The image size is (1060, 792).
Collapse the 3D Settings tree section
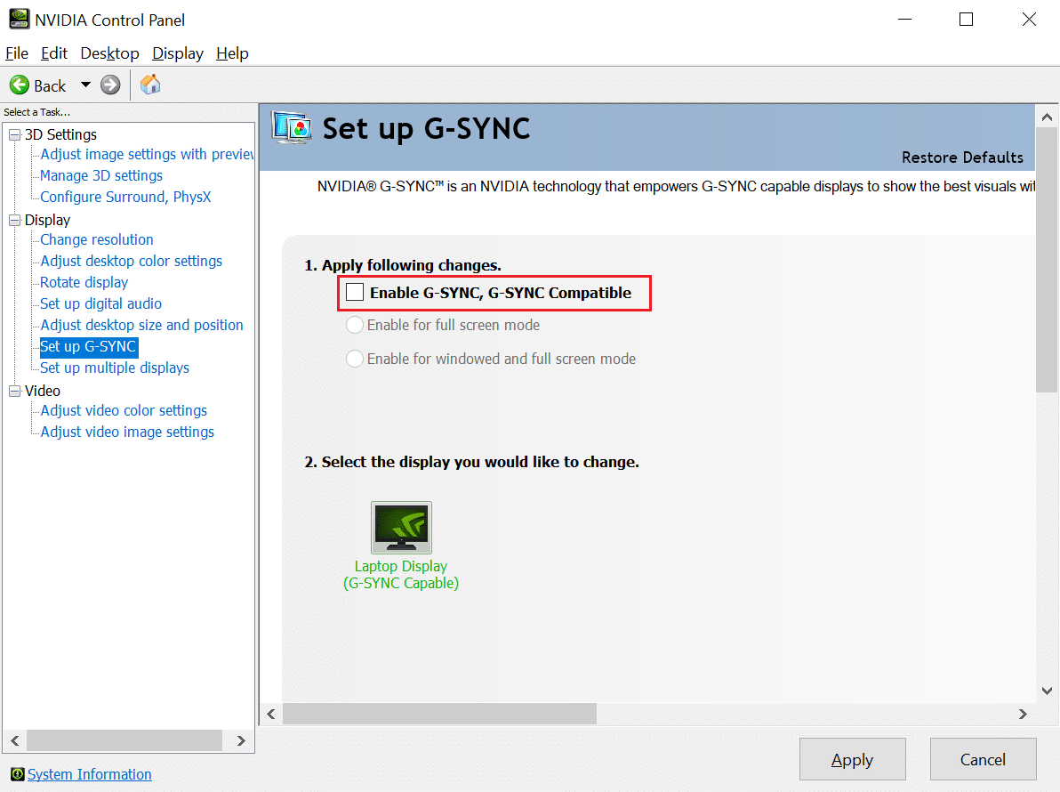[14, 133]
